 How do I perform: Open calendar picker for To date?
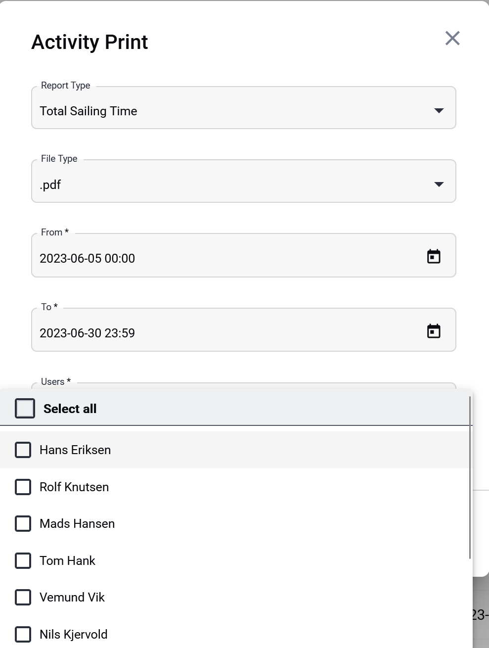434,331
